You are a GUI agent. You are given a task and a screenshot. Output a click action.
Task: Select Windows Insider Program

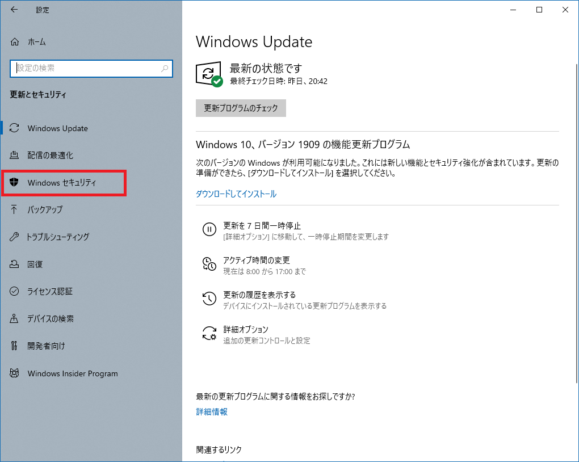coord(72,373)
